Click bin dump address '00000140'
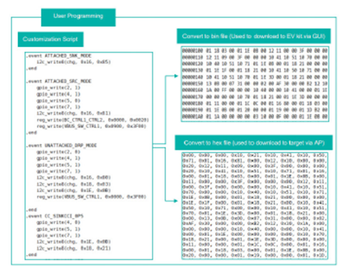 (193, 77)
